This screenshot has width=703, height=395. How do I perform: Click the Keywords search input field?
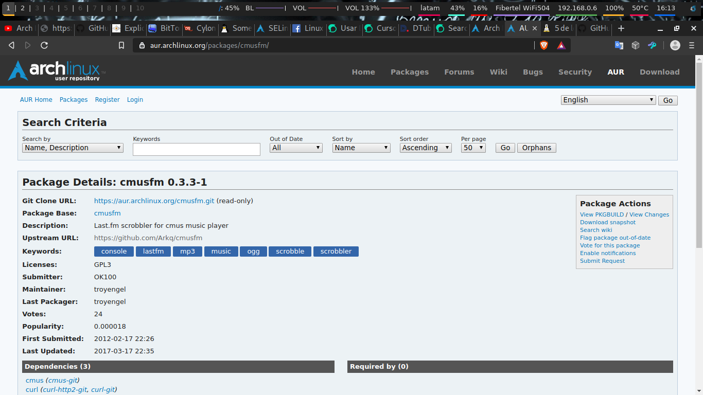pos(197,149)
